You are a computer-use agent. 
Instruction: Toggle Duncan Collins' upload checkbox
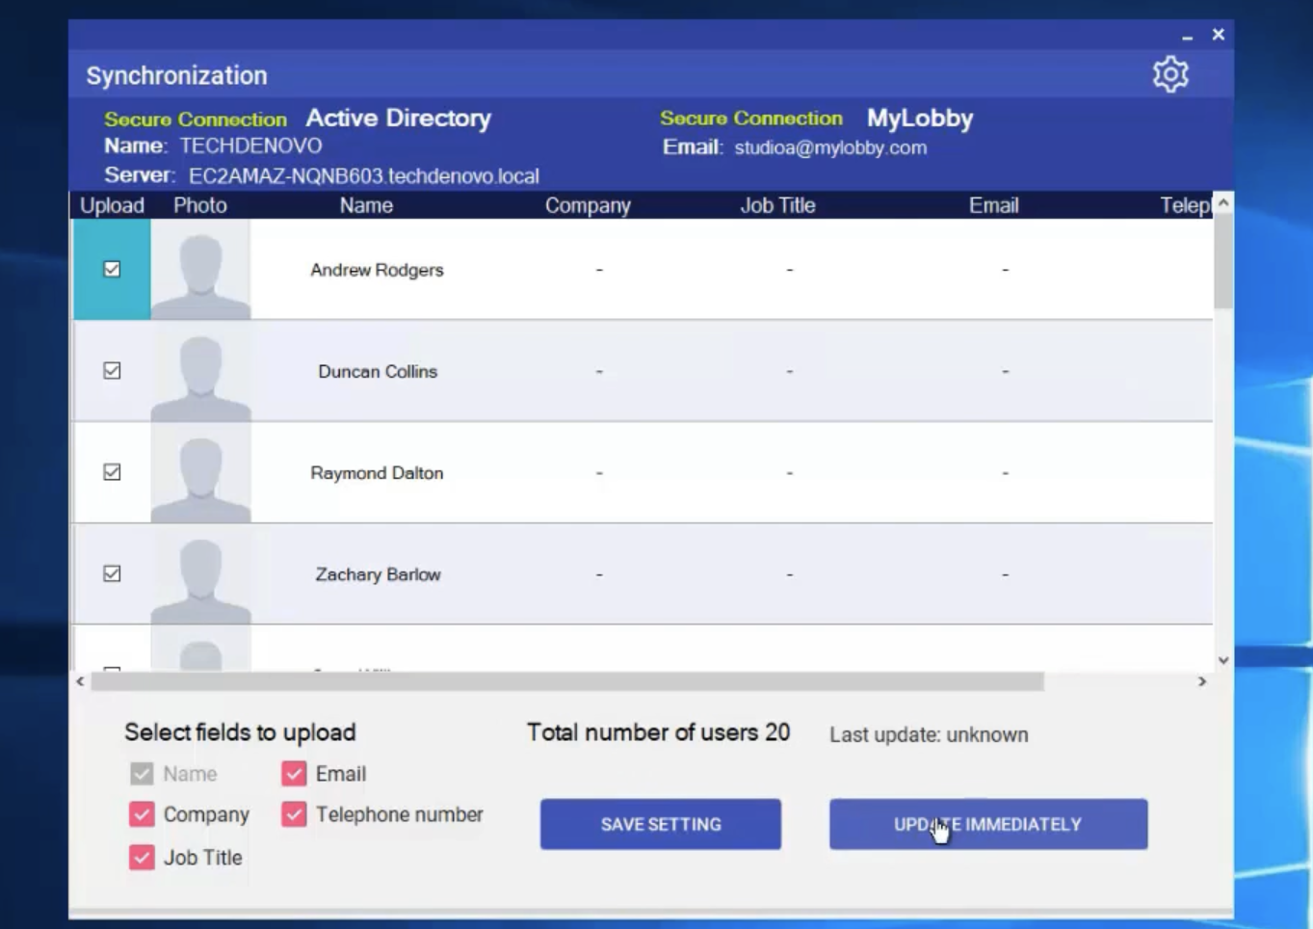point(111,371)
